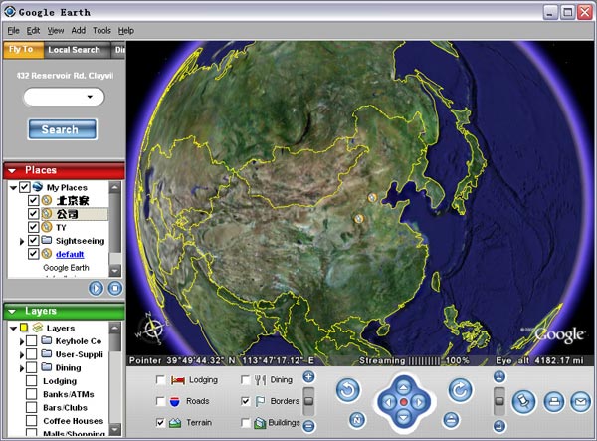597x441 pixels.
Task: Click the rotate clockwise button
Action: pyautogui.click(x=460, y=390)
